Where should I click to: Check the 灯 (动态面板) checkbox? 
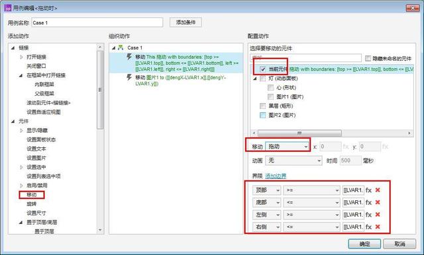click(262, 79)
